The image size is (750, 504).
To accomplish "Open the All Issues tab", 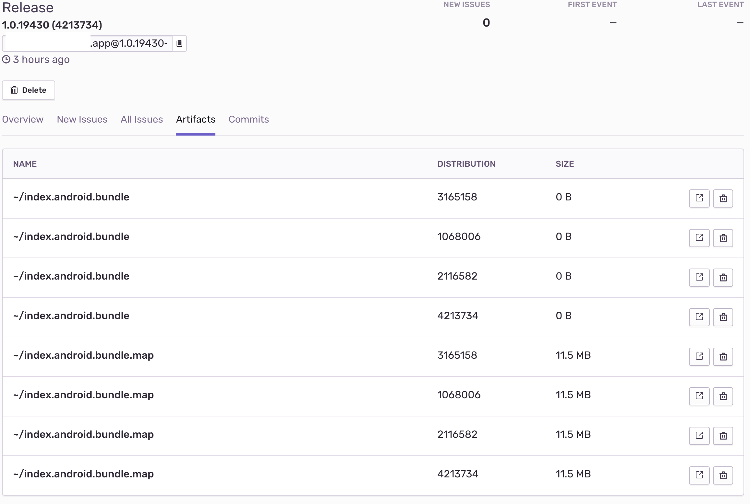I will [x=142, y=119].
